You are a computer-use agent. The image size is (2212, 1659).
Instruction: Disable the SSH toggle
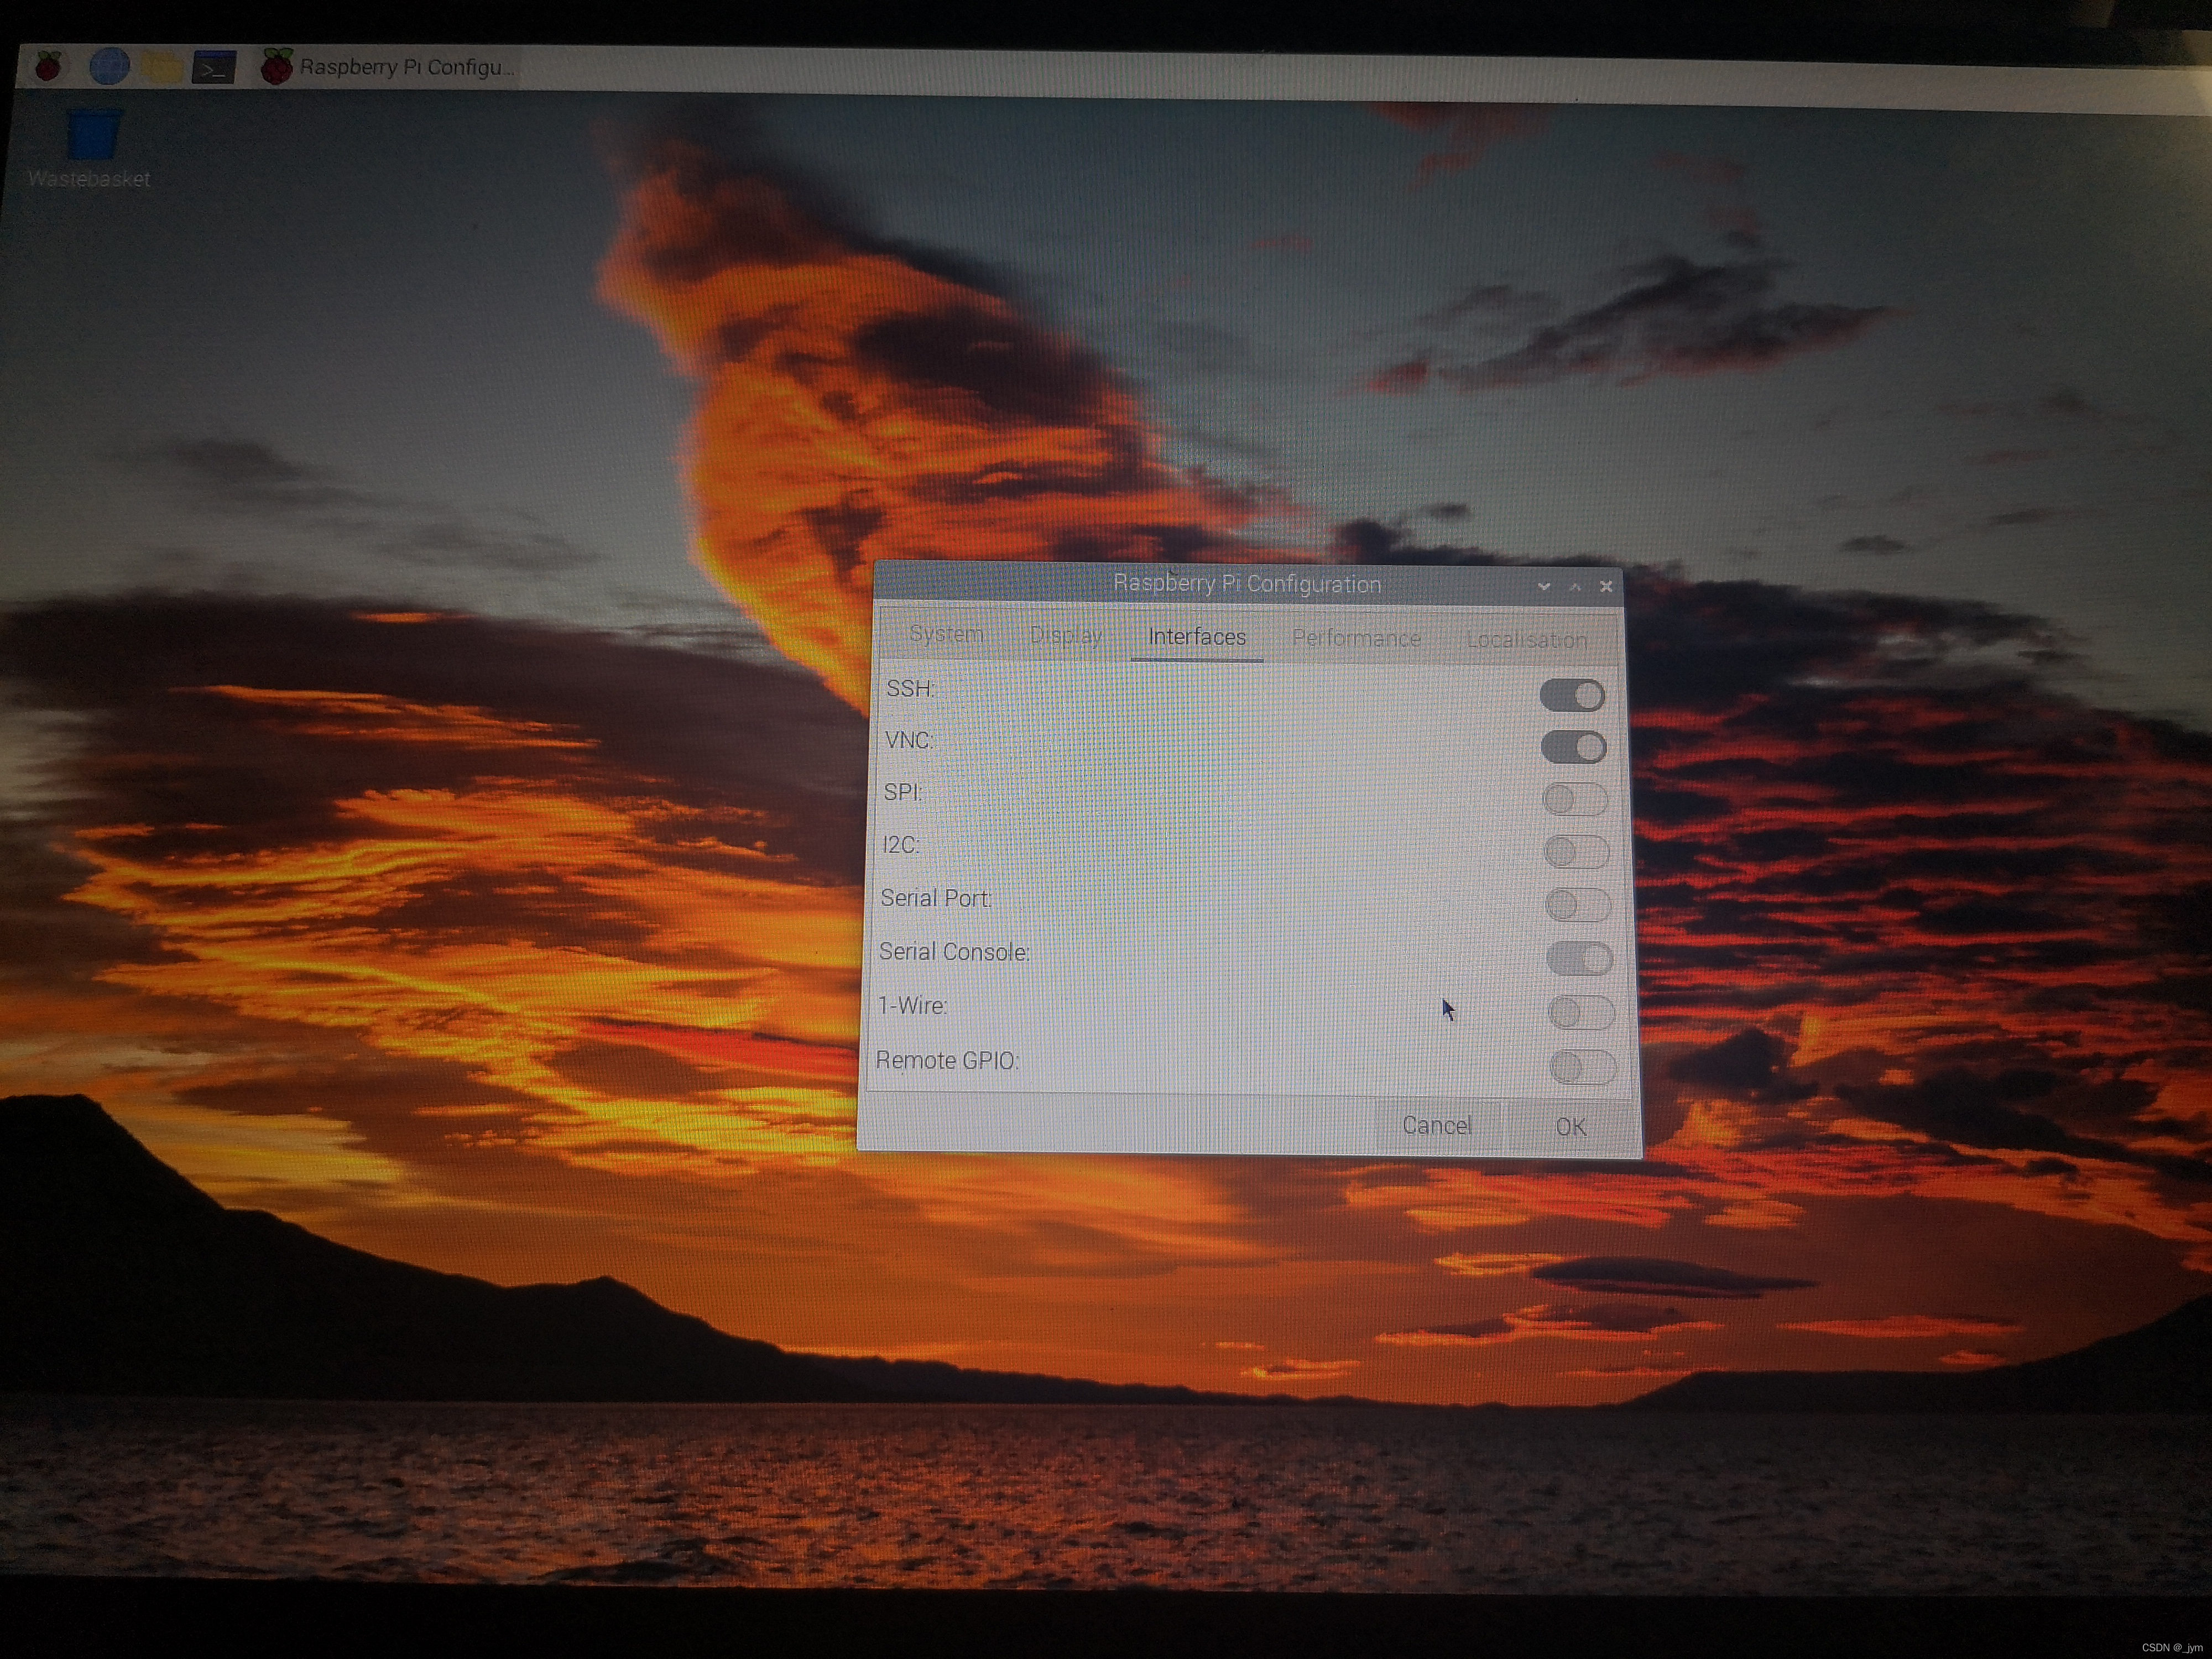[1572, 696]
